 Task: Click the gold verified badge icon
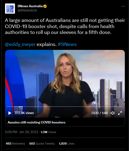[x=45, y=6]
